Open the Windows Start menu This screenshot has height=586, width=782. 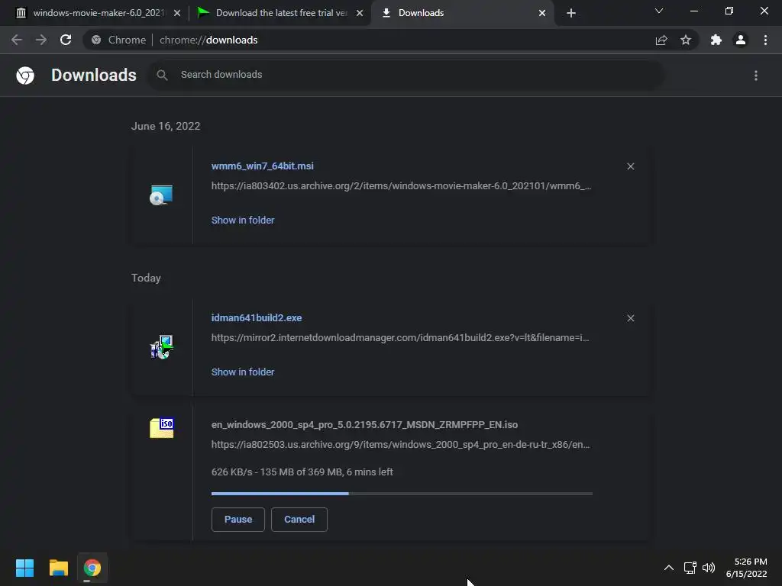pyautogui.click(x=25, y=568)
